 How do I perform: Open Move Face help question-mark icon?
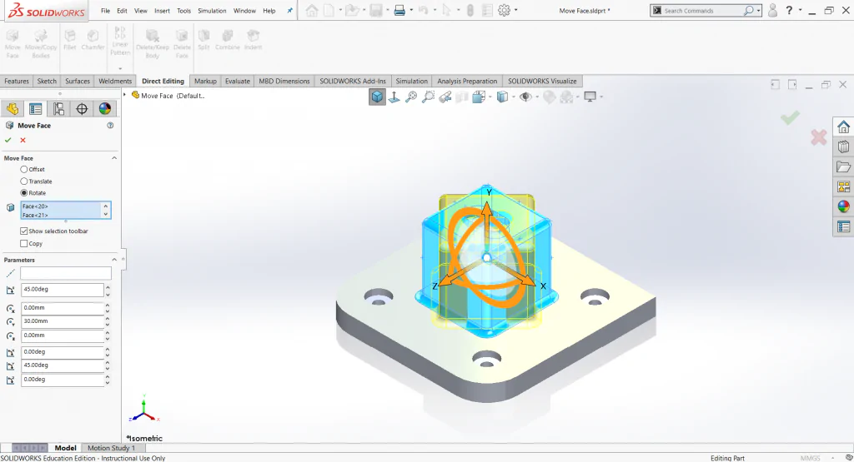point(110,126)
